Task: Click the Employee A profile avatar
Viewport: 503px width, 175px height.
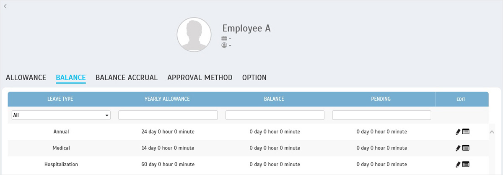Action: pyautogui.click(x=194, y=35)
